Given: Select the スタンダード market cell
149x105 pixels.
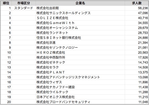Looking at the screenshot, I should coord(24,8).
